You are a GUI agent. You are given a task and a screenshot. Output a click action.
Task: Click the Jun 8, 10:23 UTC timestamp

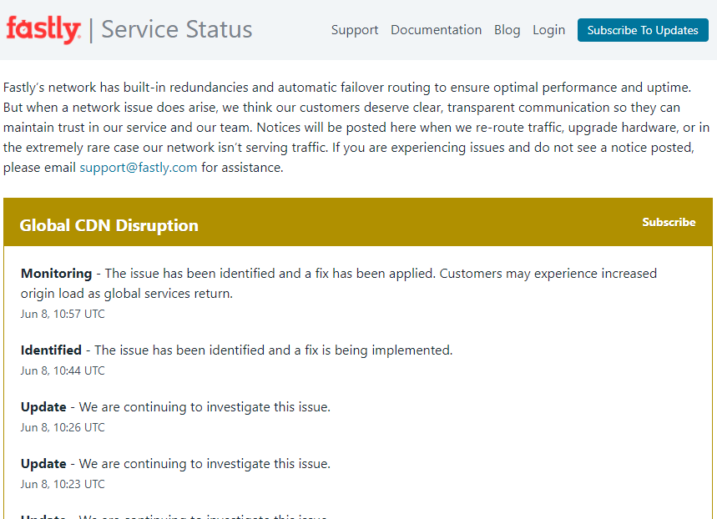click(x=63, y=484)
